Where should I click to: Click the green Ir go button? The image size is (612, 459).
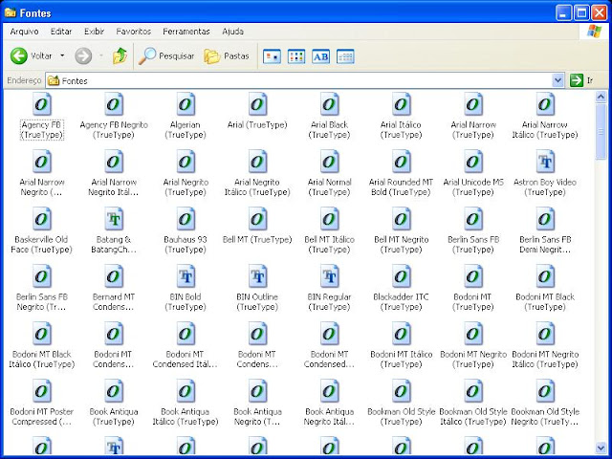pyautogui.click(x=577, y=80)
